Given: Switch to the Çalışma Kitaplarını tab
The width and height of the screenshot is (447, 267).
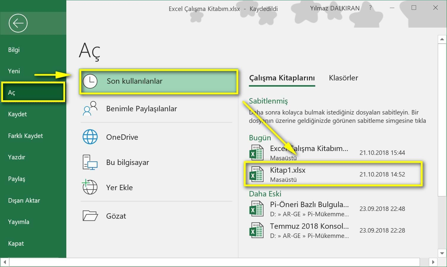Looking at the screenshot, I should pyautogui.click(x=282, y=78).
